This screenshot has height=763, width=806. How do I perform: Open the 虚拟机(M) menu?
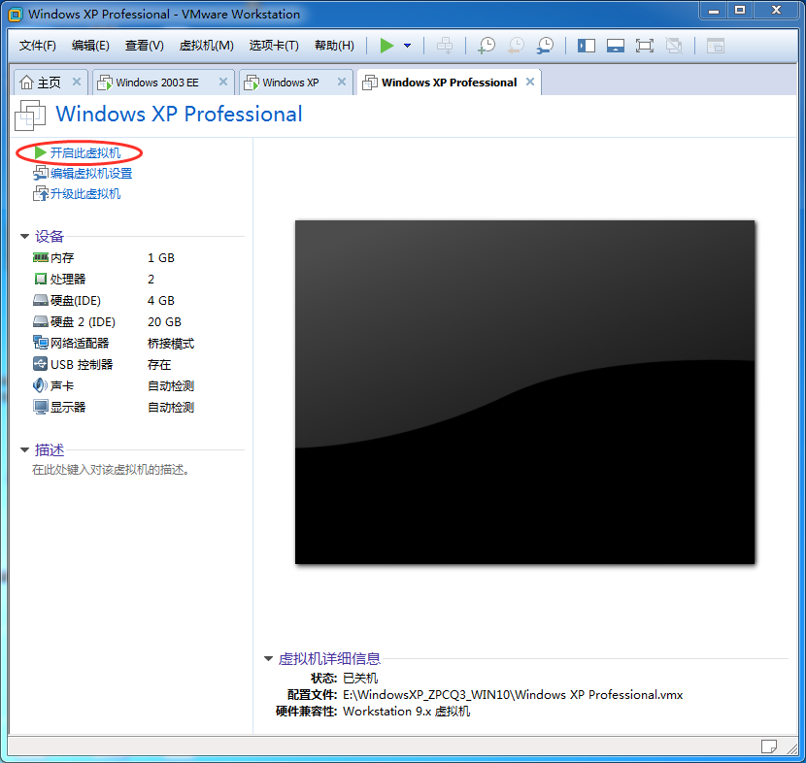click(206, 46)
